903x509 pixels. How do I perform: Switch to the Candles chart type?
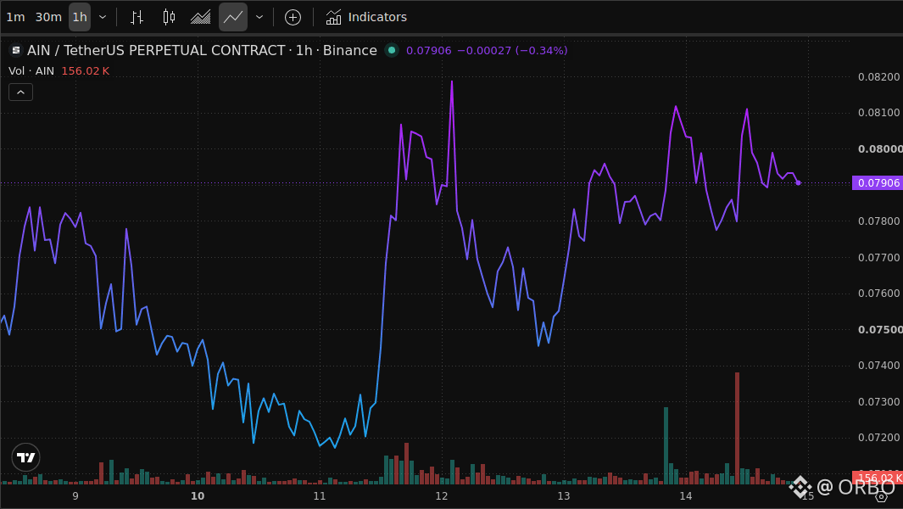(x=169, y=17)
